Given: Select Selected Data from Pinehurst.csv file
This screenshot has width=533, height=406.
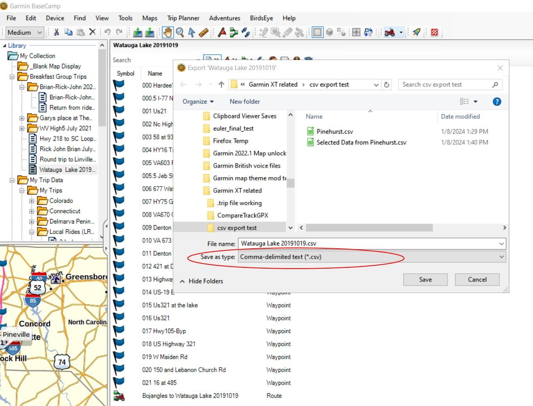Looking at the screenshot, I should pos(361,142).
